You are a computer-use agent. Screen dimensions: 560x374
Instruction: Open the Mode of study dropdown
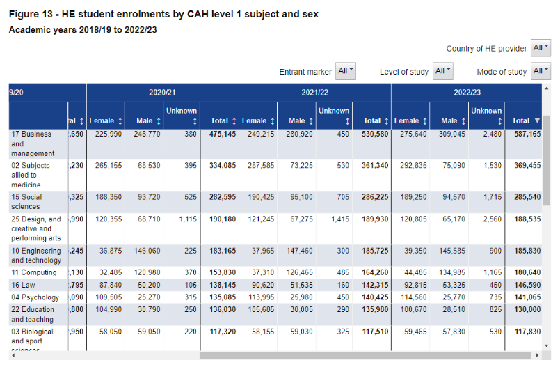541,71
